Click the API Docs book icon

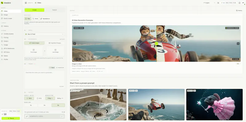(x=2, y=52)
